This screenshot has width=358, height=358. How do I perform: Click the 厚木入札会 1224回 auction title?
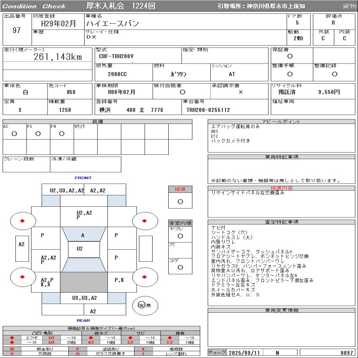(120, 6)
